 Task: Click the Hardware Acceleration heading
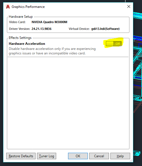coord(27,44)
